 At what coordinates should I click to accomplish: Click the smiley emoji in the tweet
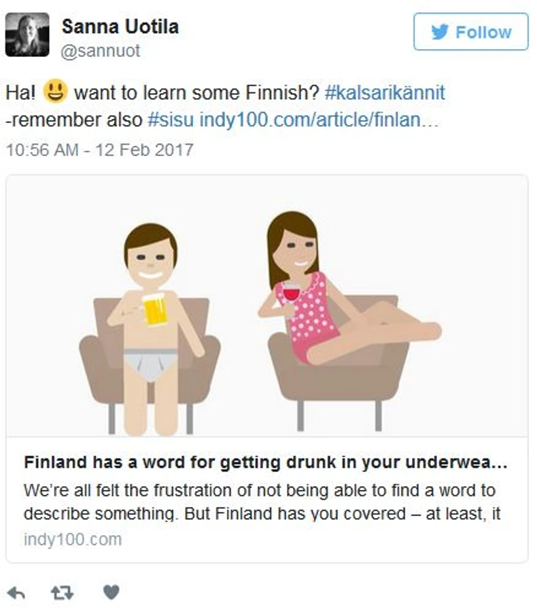(55, 91)
